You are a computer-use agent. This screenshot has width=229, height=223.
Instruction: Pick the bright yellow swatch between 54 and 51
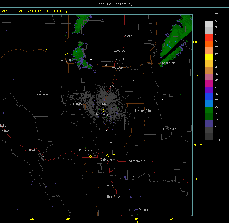pyautogui.click(x=209, y=57)
